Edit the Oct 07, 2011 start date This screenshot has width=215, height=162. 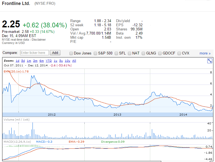14,66
